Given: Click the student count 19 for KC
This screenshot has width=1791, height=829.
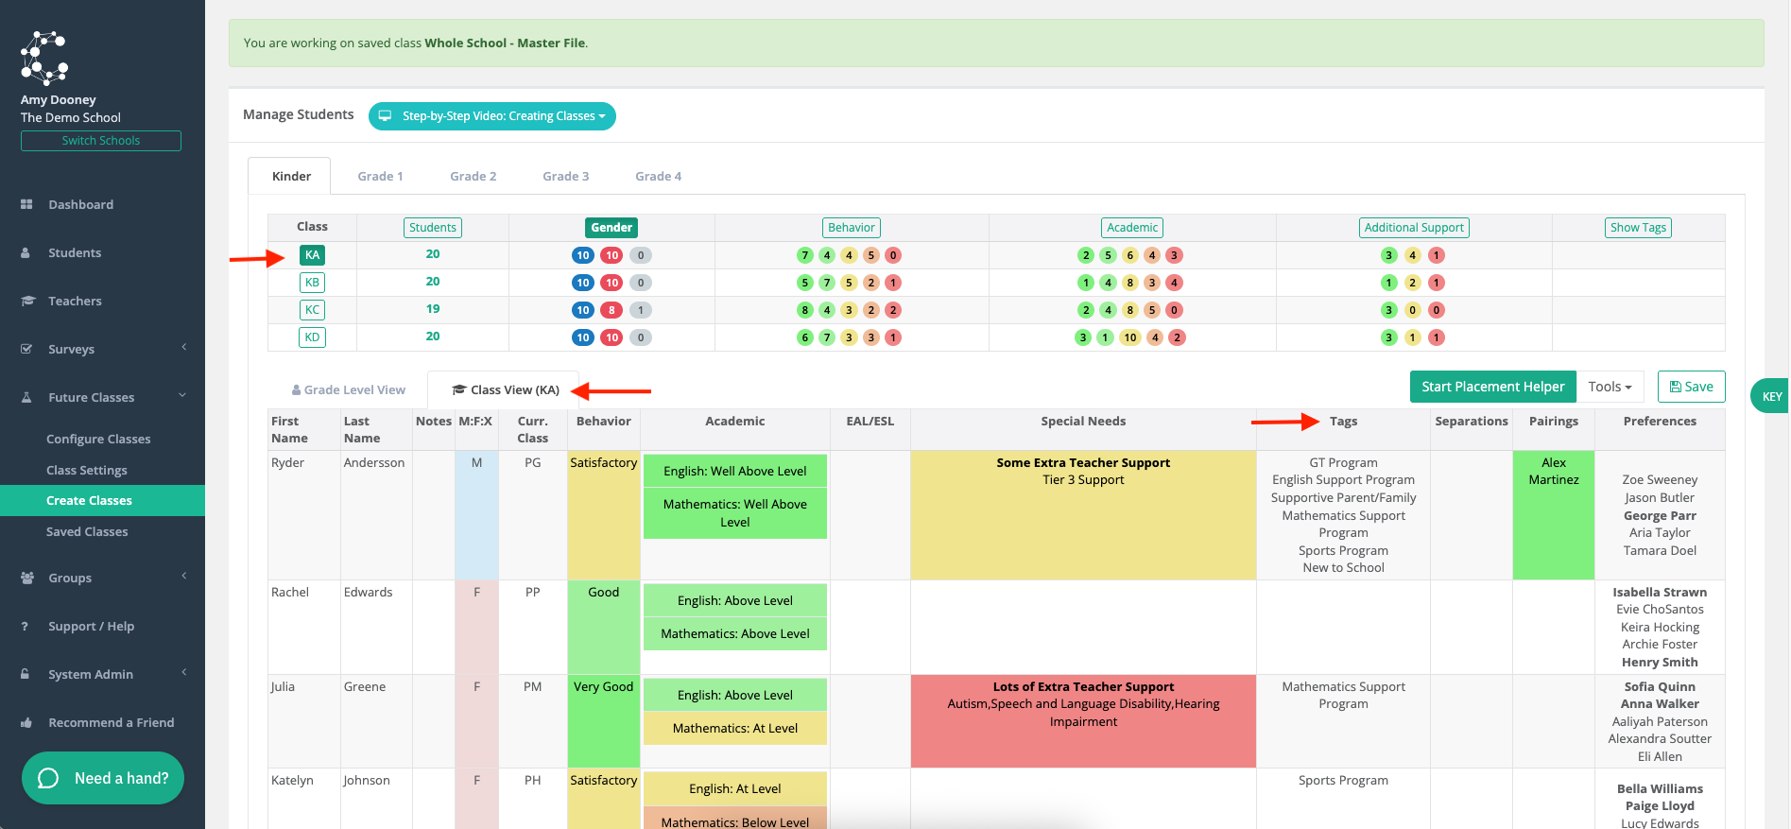Looking at the screenshot, I should (x=433, y=309).
